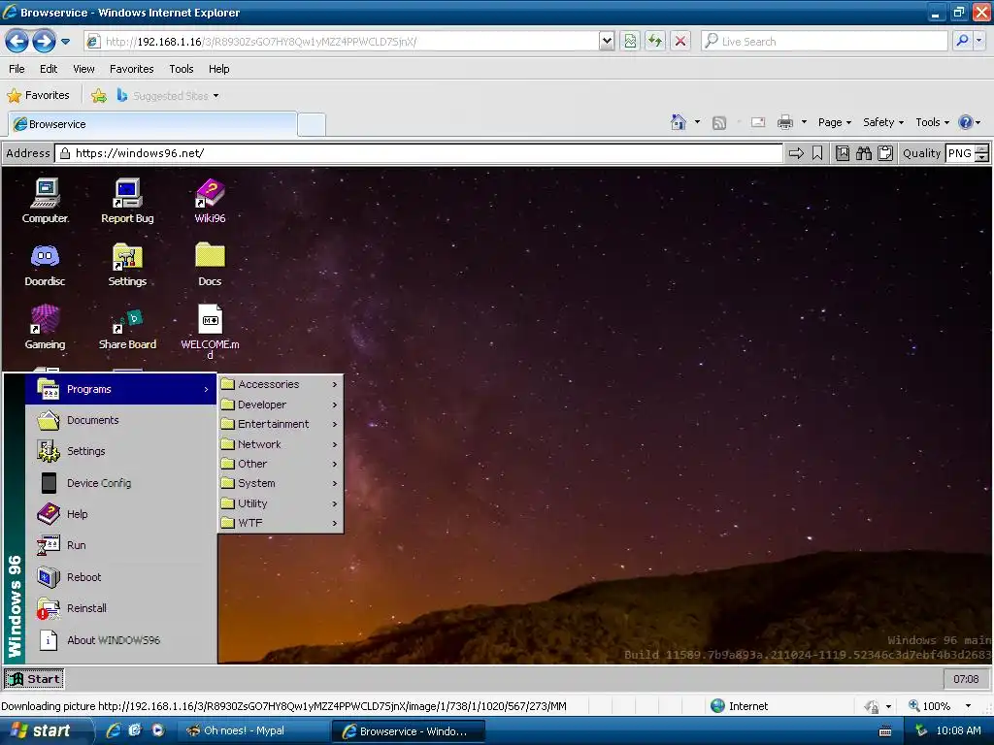Expand the WTF programs folder
This screenshot has height=745, width=994.
point(281,523)
